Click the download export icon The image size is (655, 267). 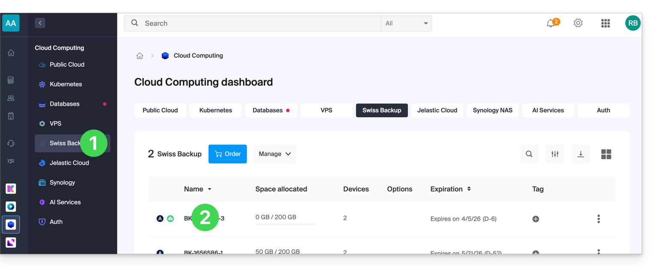580,154
